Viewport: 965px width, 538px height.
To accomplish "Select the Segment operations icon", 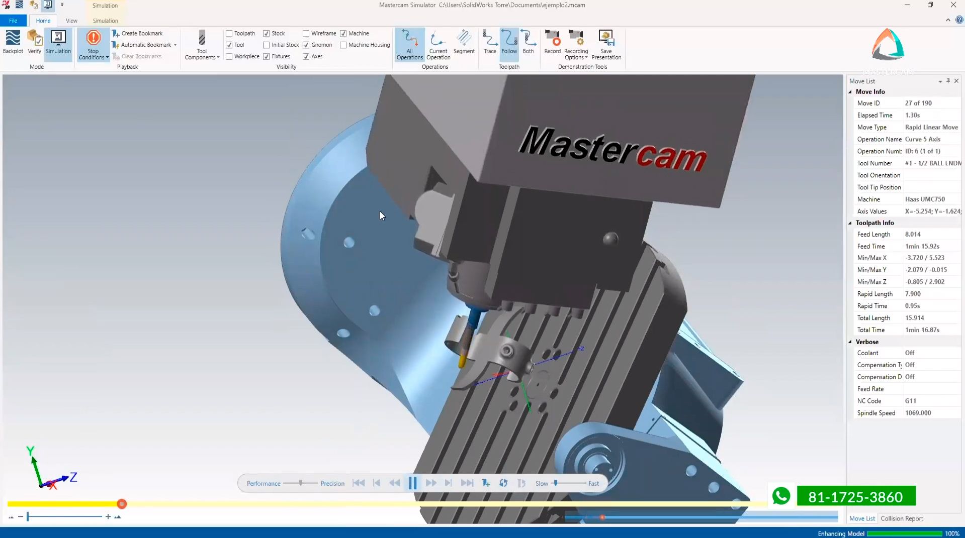I will click(464, 44).
